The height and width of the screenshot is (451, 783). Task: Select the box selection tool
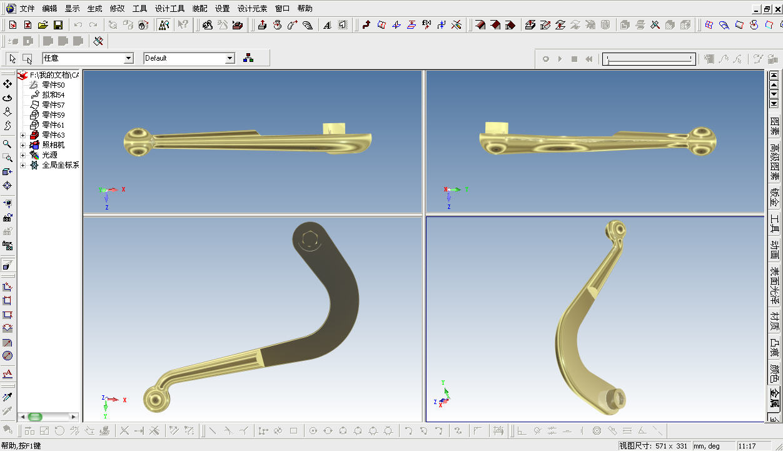(28, 58)
